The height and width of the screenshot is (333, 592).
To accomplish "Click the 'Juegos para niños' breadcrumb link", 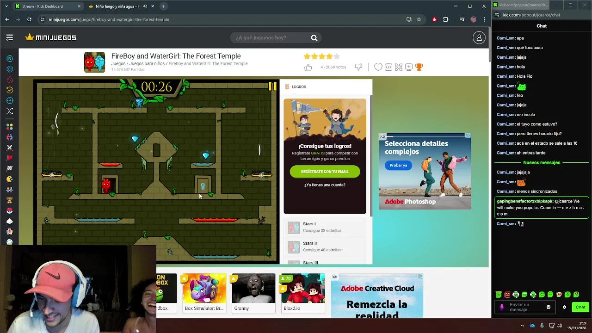I will click(x=147, y=64).
